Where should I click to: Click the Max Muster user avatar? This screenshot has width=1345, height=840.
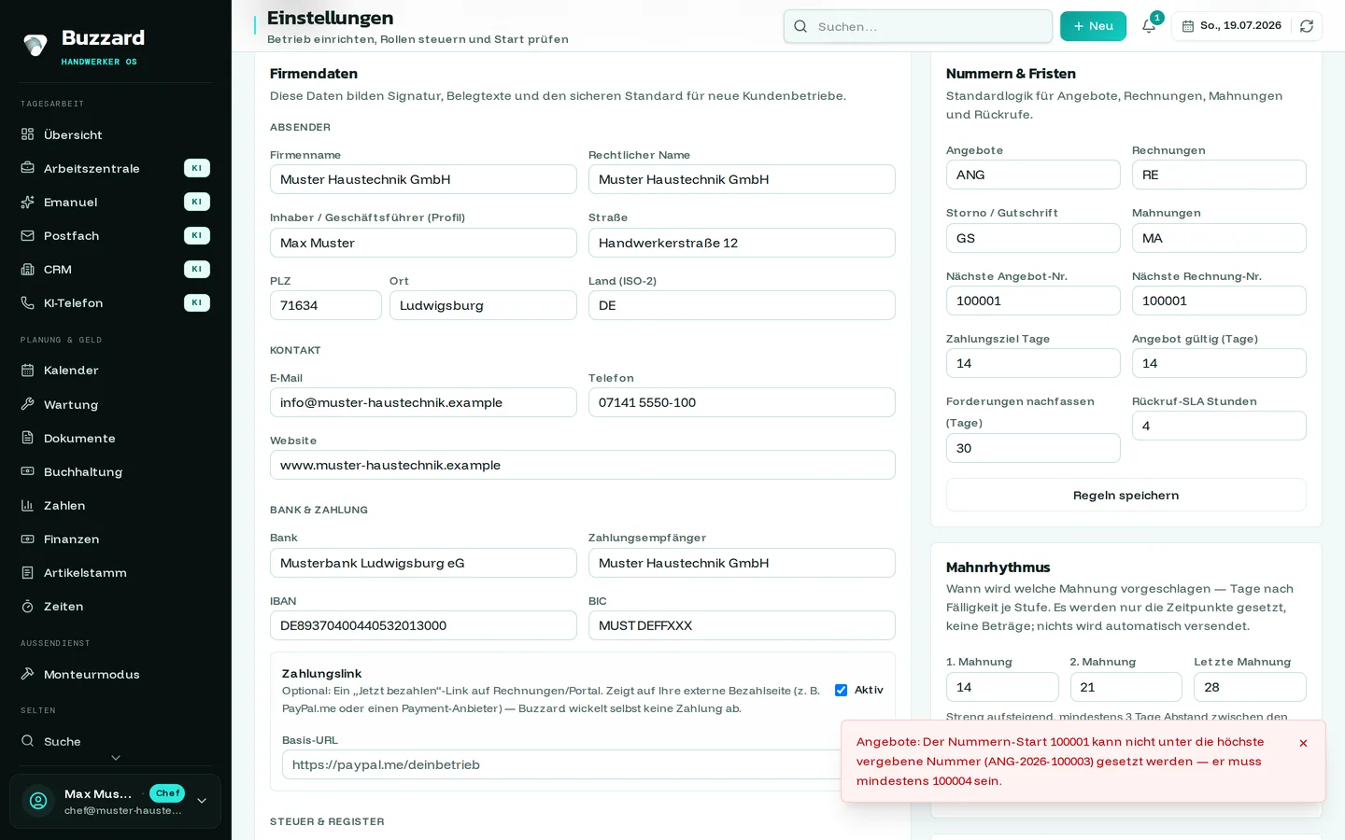[38, 801]
